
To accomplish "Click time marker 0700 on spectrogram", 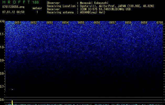I will tap(160, 23).
